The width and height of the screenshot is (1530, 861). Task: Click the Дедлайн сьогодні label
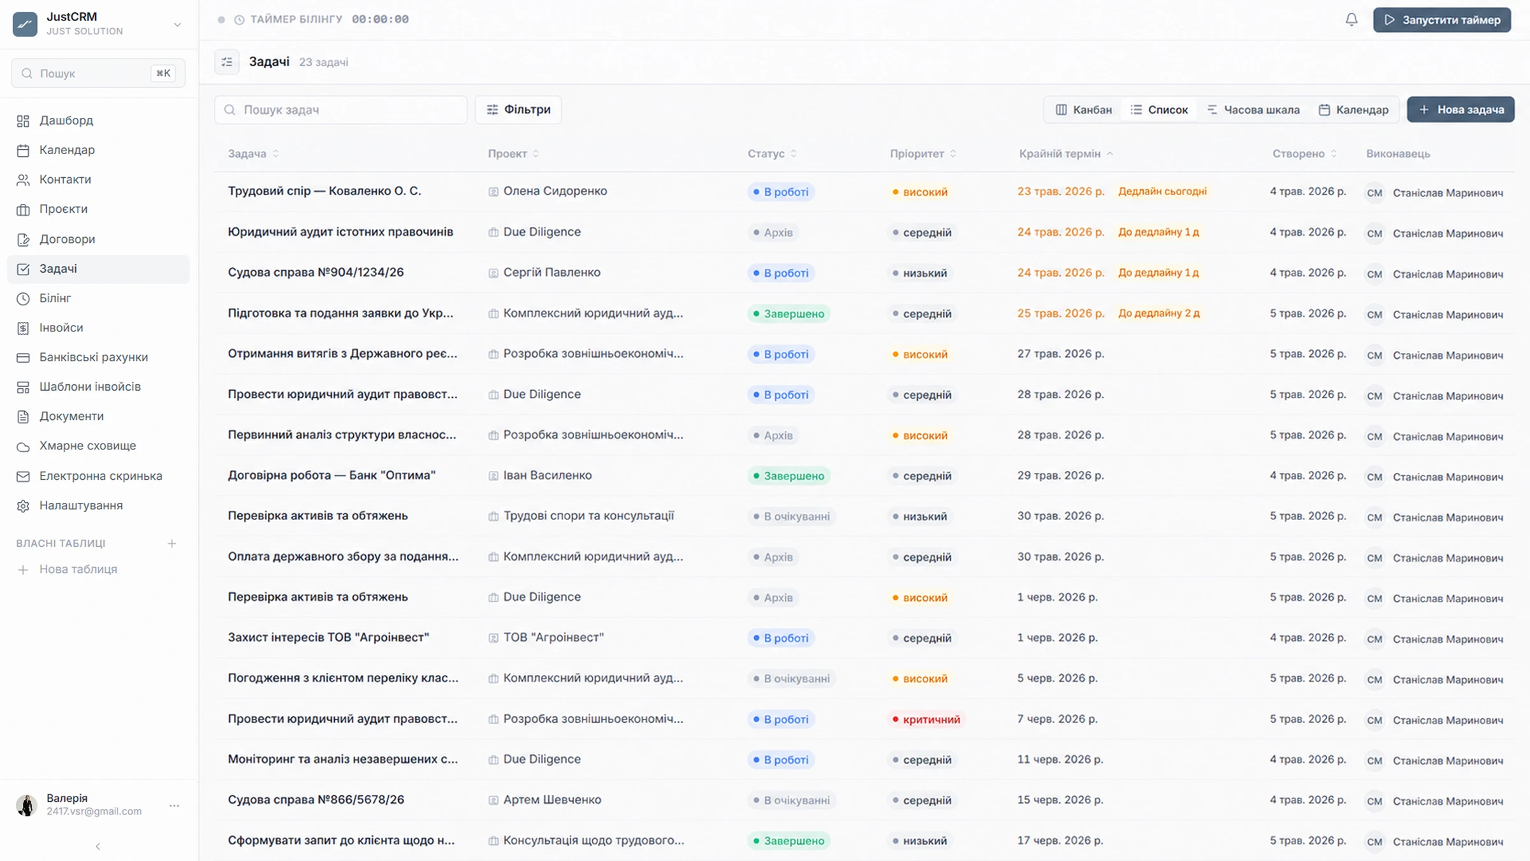click(1162, 191)
